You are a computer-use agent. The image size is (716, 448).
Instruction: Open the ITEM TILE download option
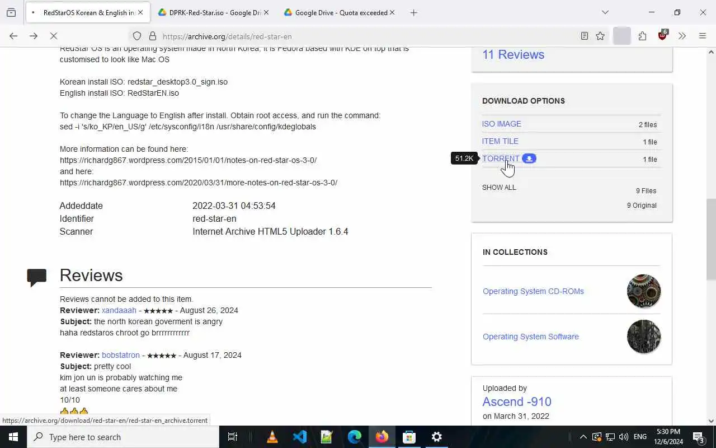pyautogui.click(x=500, y=141)
